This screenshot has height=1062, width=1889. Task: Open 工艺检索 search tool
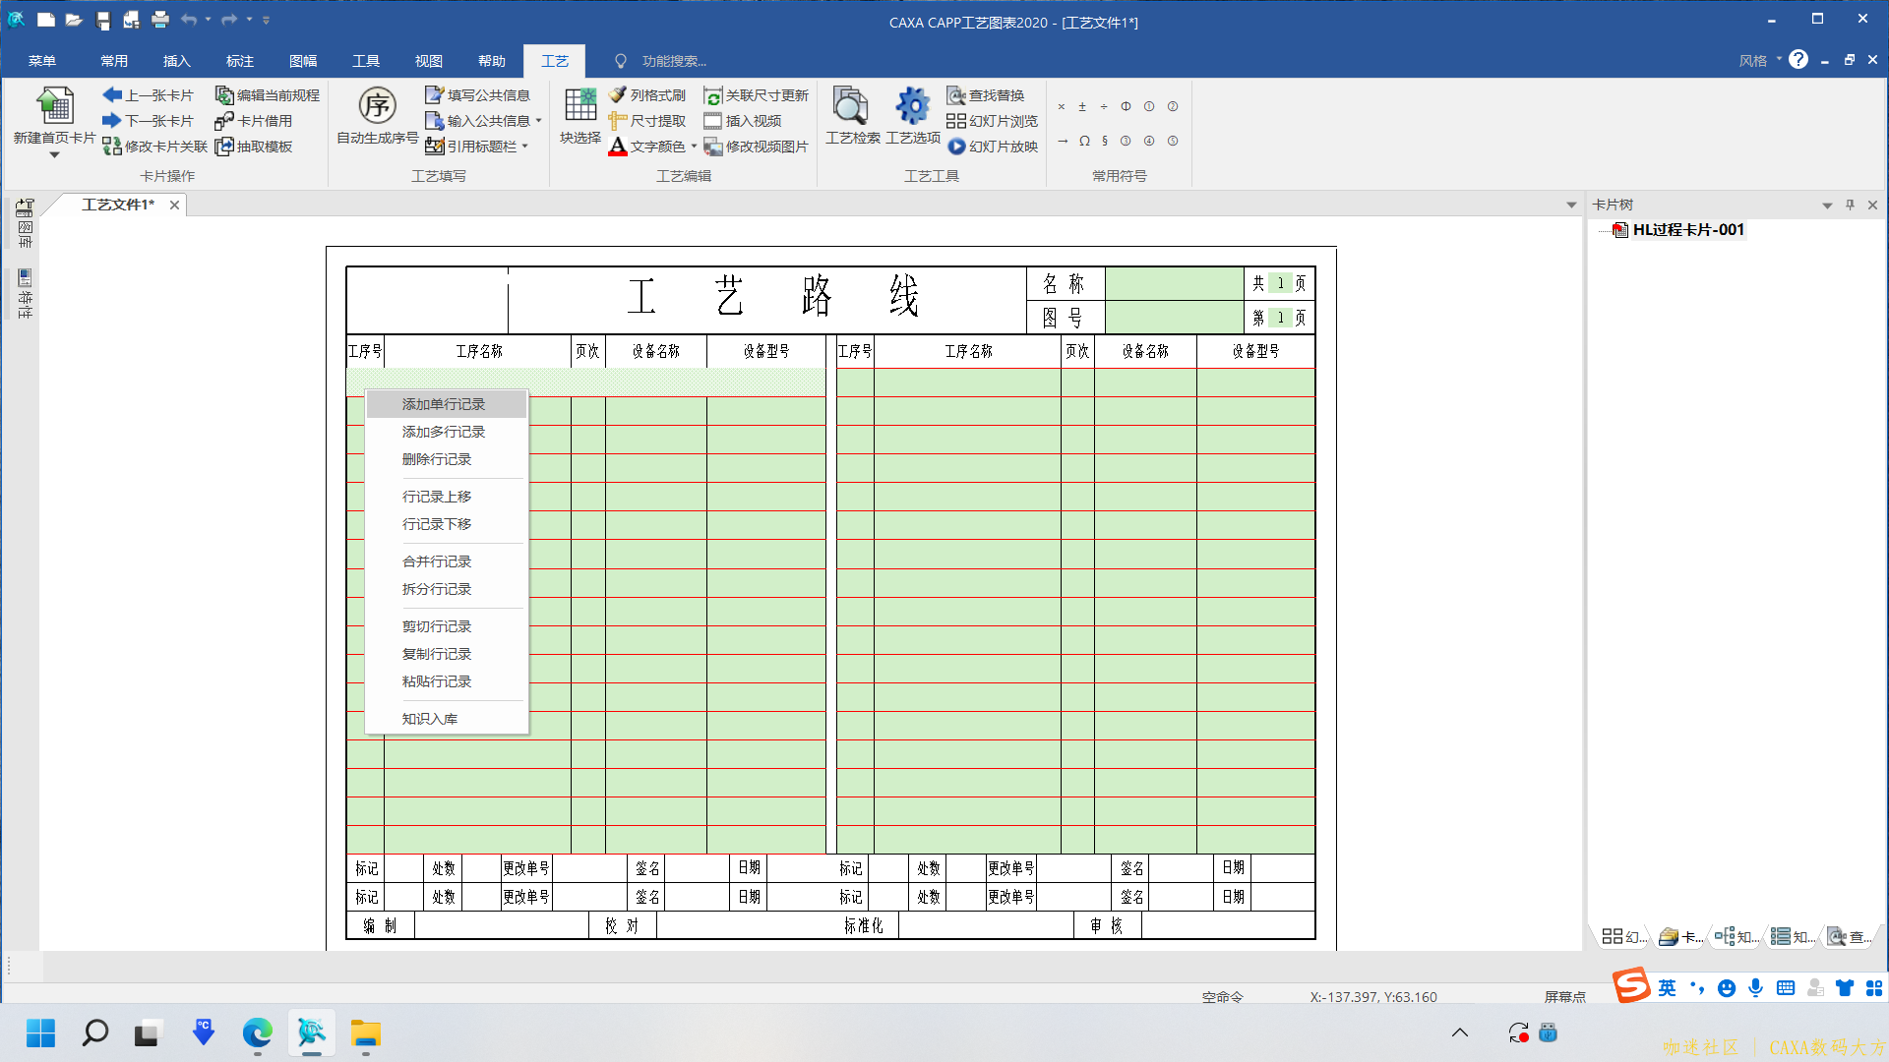(851, 106)
